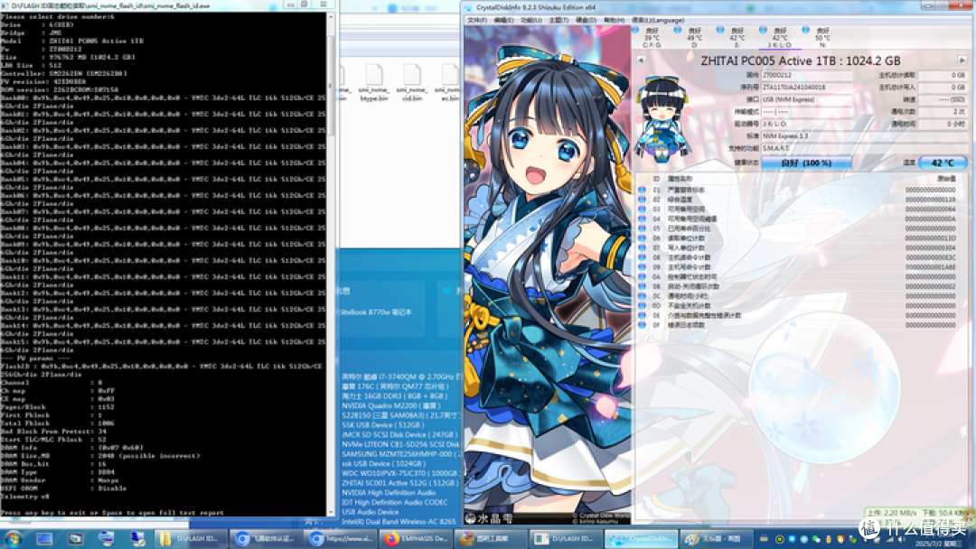The image size is (976, 549).
Task: Click the 良好 (100 %) health status button
Action: tap(806, 163)
